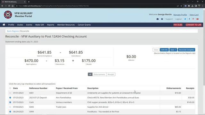Bookmark this page with the star icon
Screen dimensions: 205x115
point(181,6)
